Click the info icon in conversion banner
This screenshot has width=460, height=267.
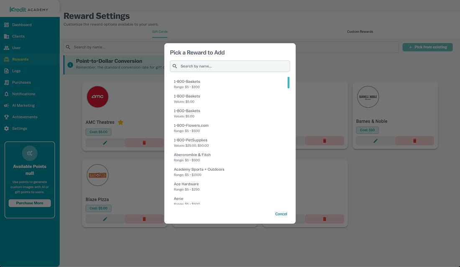coord(70,65)
